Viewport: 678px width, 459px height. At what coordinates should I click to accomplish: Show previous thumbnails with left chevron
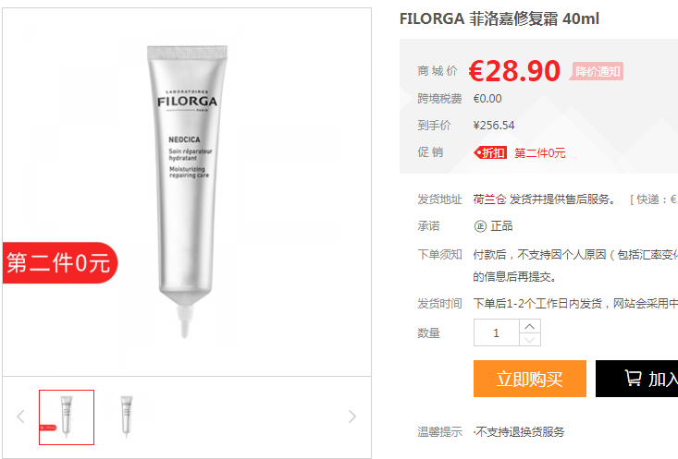(20, 417)
